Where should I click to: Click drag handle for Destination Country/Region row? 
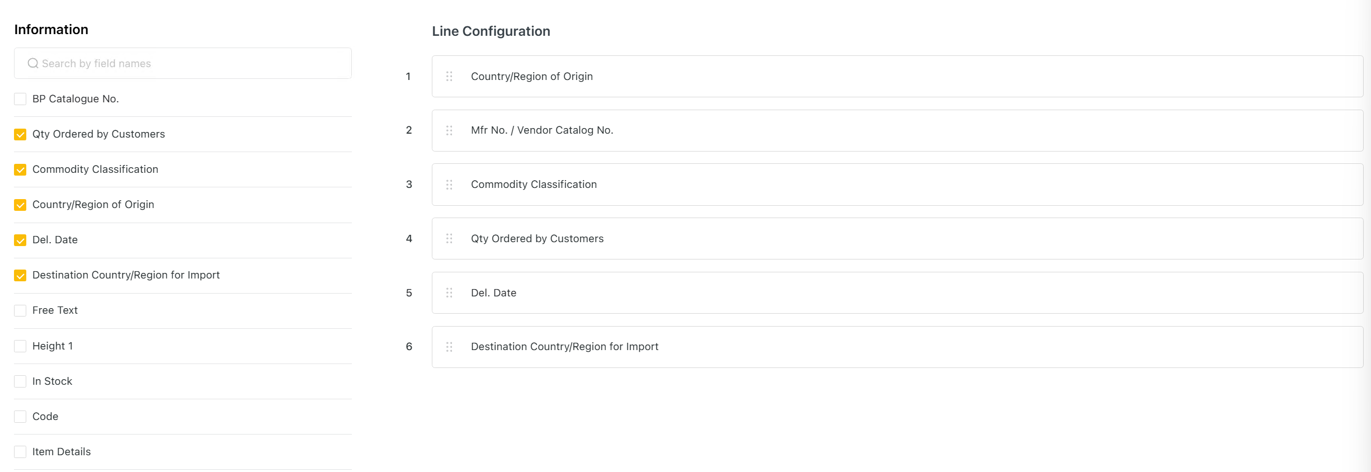coord(449,347)
